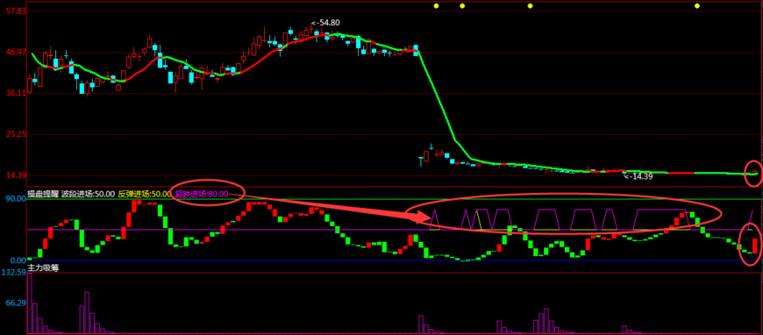Select the magenta 超跌进场:80.00 label
This screenshot has height=335, width=763.
[201, 194]
